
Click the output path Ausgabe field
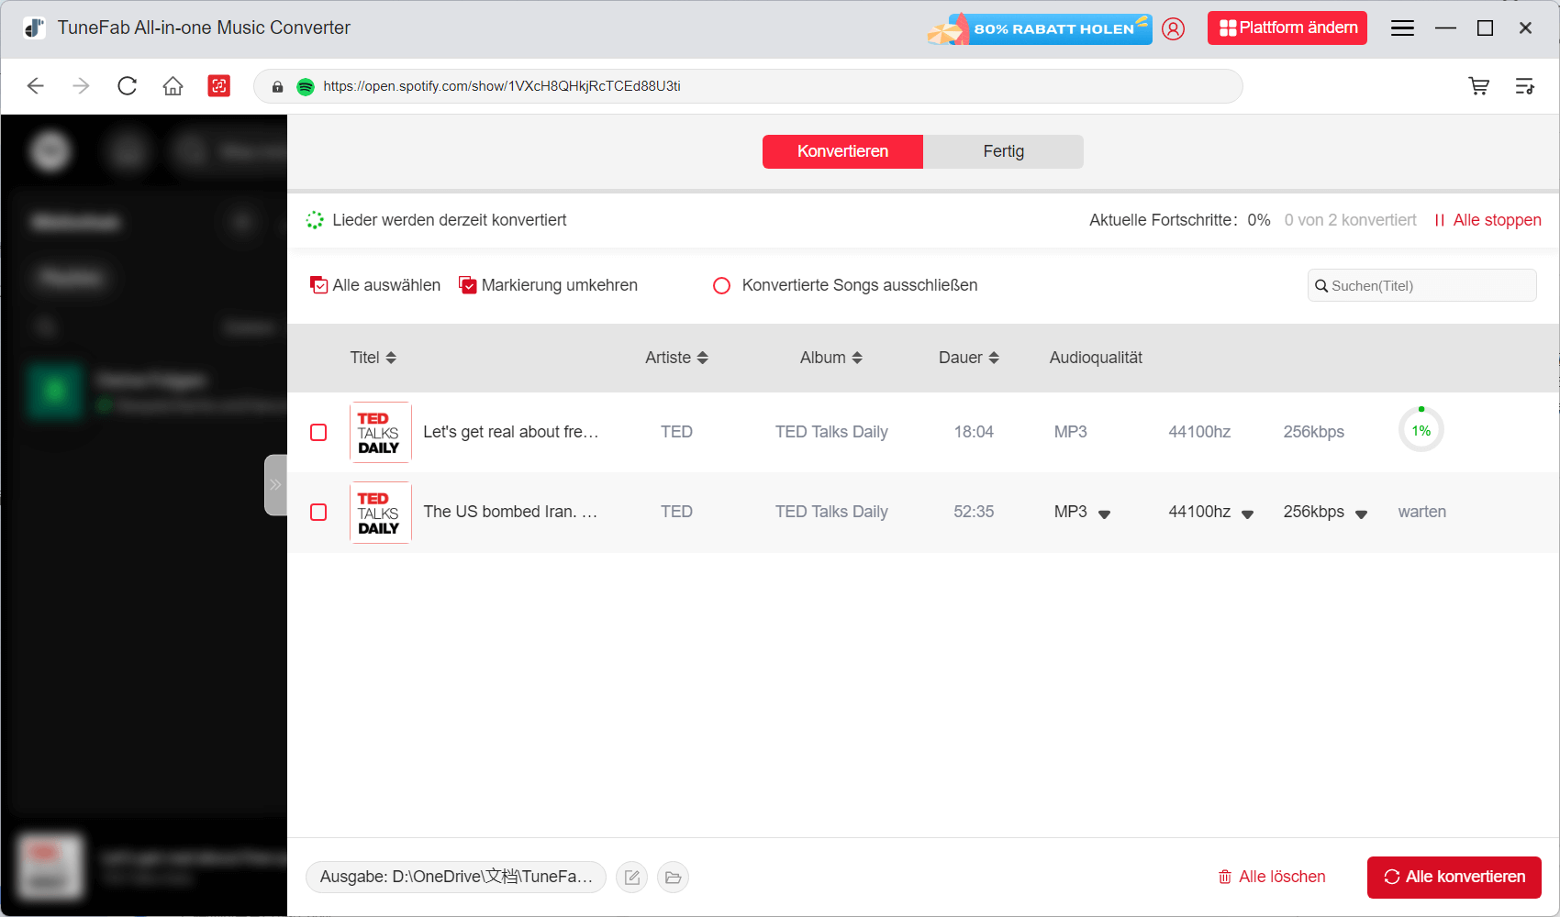coord(456,877)
